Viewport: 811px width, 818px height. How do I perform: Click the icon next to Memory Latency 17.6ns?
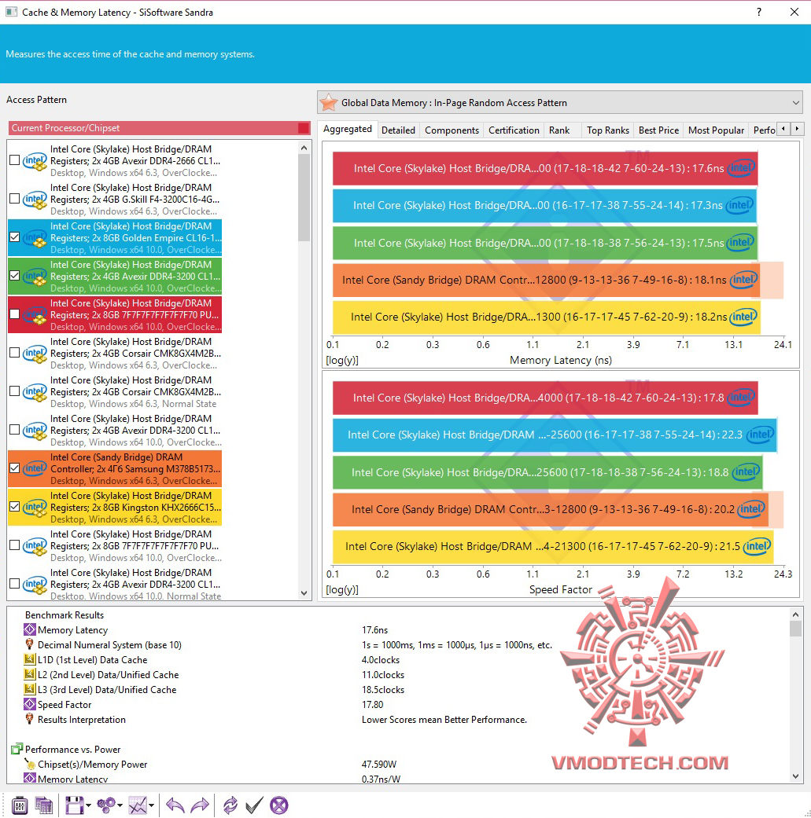click(x=30, y=629)
